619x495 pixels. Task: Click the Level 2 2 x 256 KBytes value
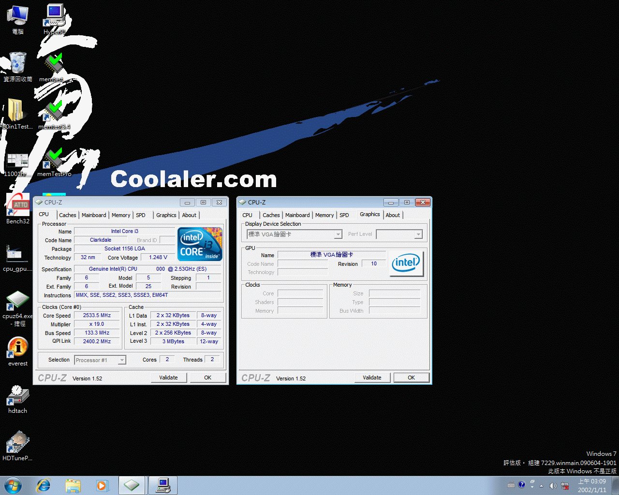[173, 333]
